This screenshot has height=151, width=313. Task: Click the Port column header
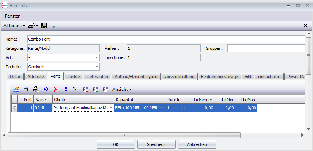tap(26, 100)
